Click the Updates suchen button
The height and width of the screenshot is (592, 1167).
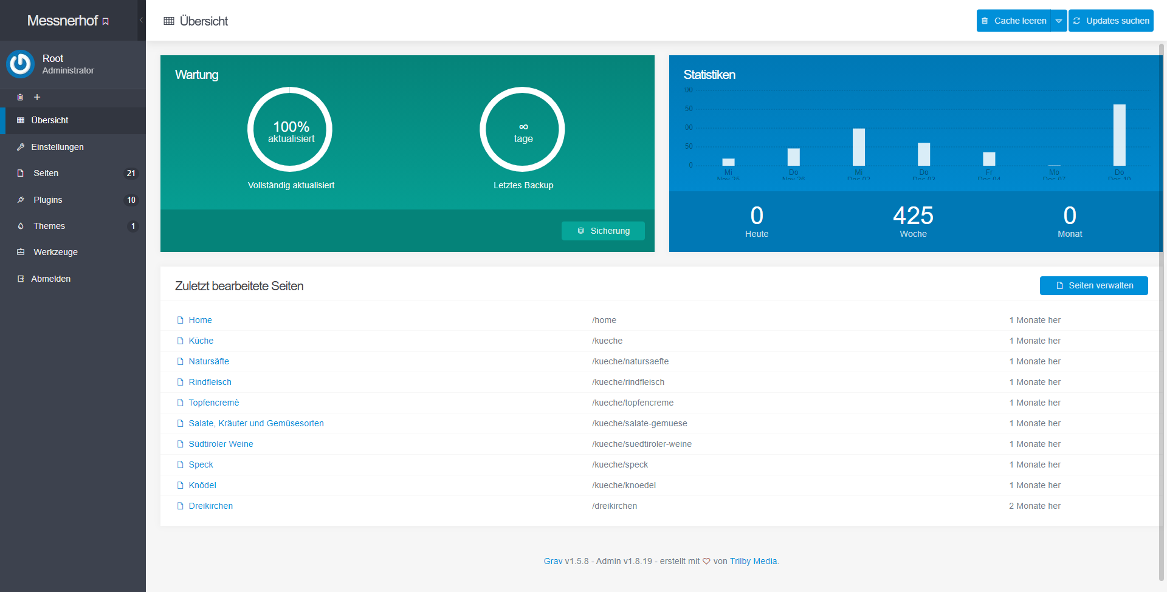click(1111, 21)
